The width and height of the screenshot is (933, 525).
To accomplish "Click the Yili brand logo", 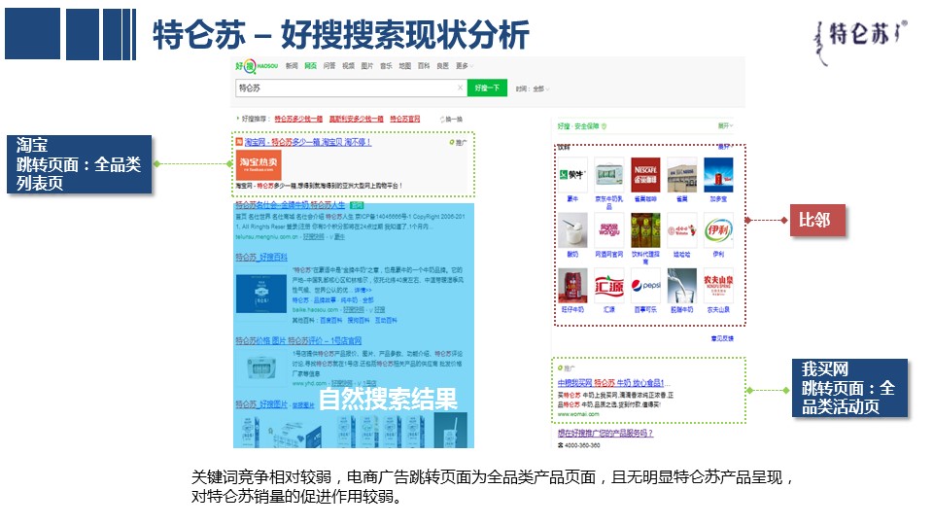I will pos(717,229).
